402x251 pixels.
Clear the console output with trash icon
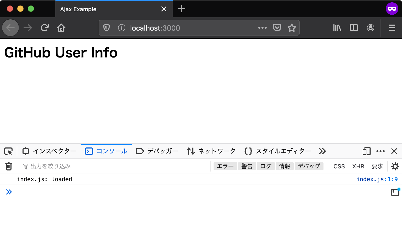click(x=9, y=166)
